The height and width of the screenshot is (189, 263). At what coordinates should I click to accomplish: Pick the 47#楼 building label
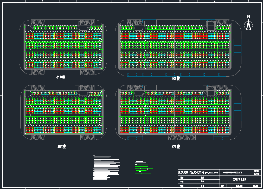(176, 147)
